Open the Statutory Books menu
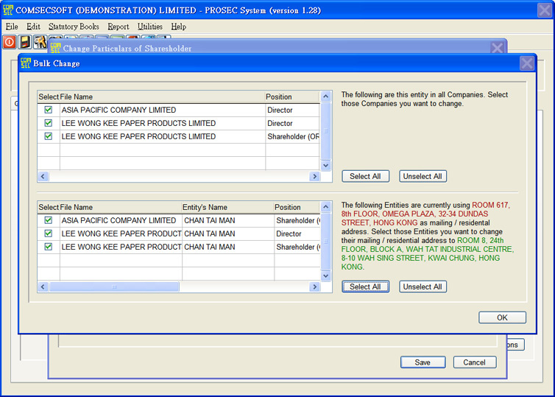Viewport: 555px width, 397px height. pos(74,27)
